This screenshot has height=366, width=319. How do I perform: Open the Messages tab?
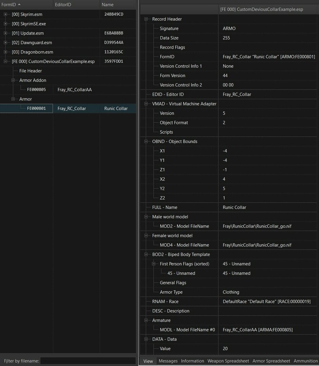168,361
